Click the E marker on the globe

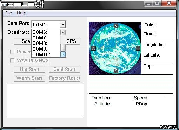[x=138, y=48]
